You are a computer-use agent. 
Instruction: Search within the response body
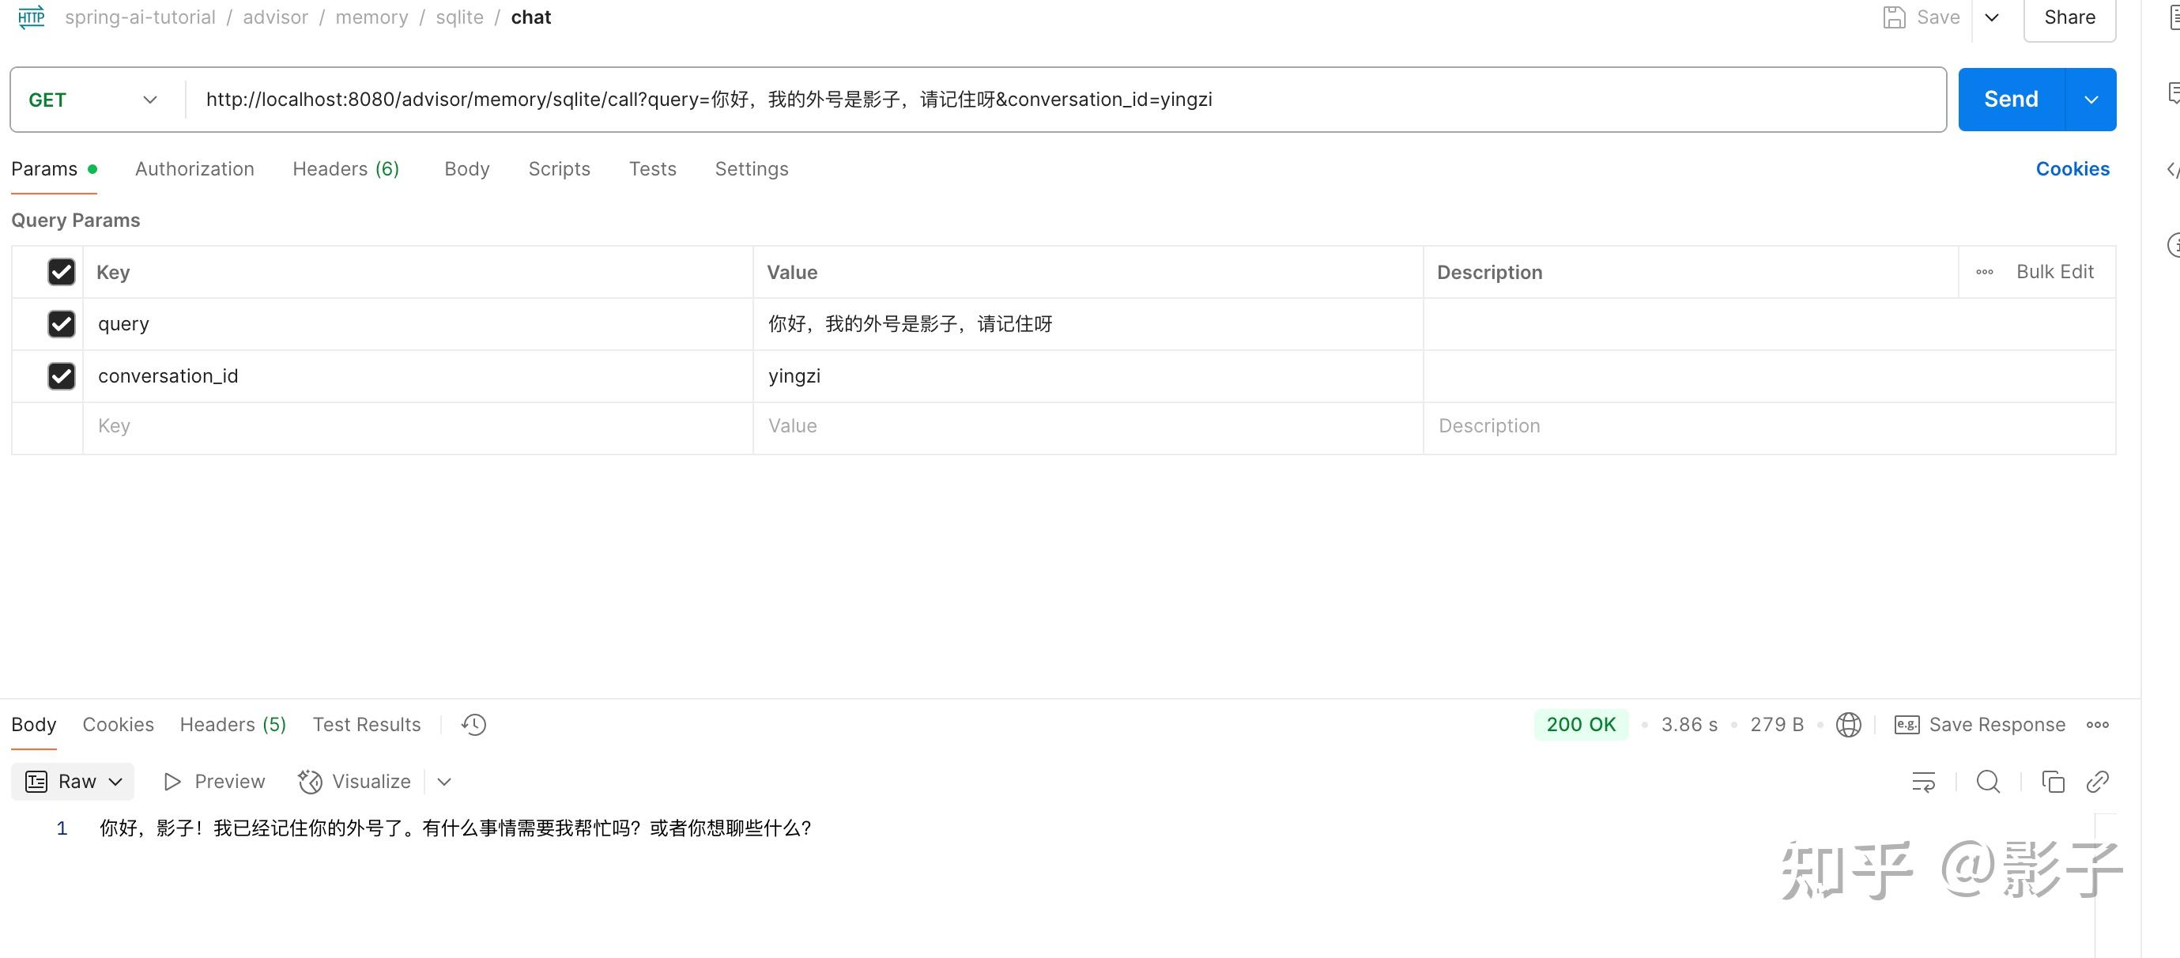pos(1988,781)
